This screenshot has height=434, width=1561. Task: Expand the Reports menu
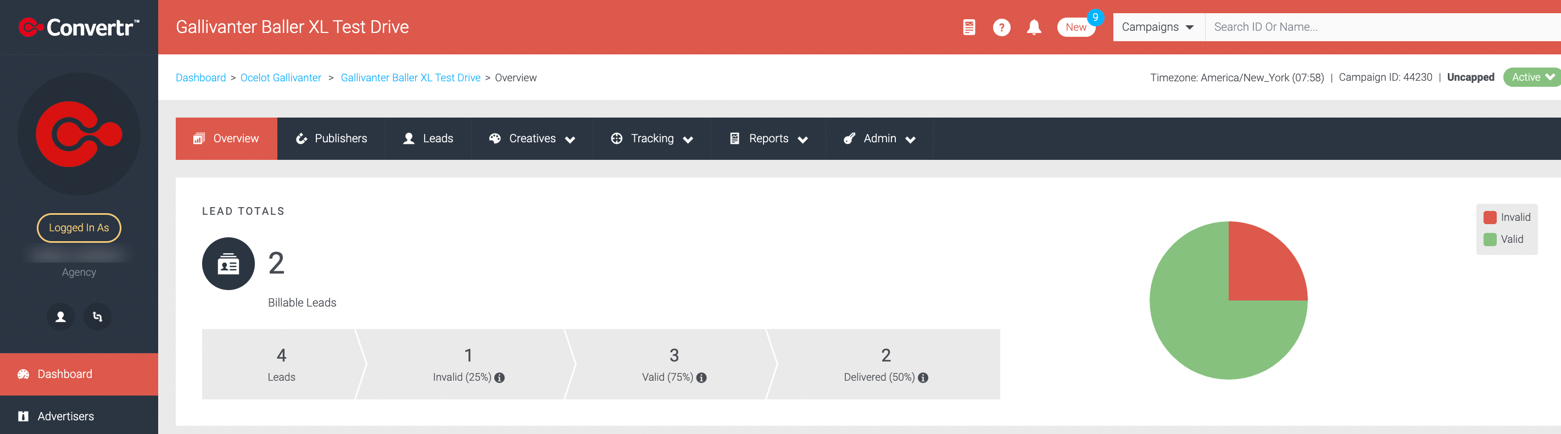pyautogui.click(x=768, y=138)
